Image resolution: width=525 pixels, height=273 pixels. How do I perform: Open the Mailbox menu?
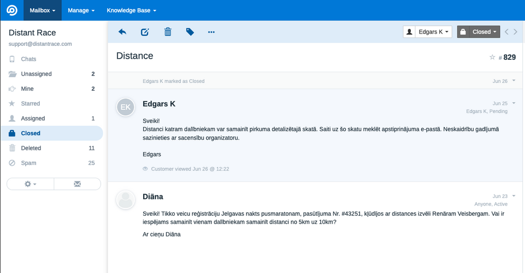(x=42, y=10)
